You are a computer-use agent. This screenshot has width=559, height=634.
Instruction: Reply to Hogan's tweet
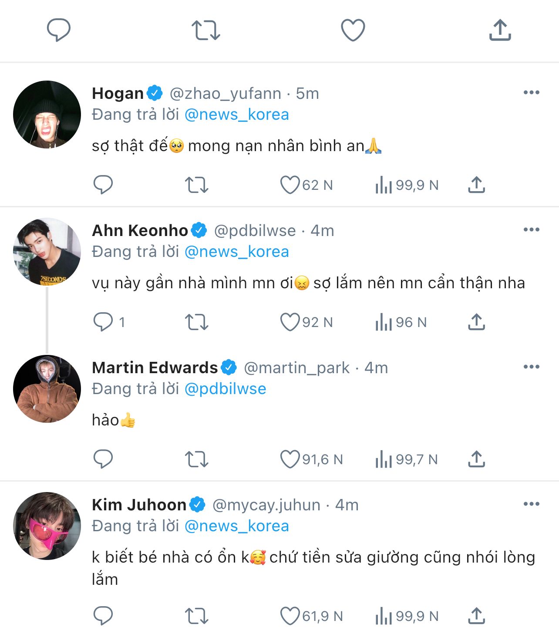pyautogui.click(x=103, y=185)
